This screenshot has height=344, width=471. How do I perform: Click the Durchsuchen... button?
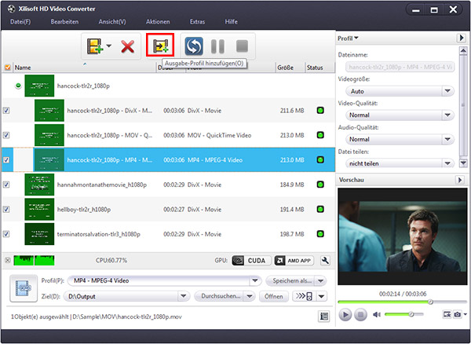click(x=220, y=296)
